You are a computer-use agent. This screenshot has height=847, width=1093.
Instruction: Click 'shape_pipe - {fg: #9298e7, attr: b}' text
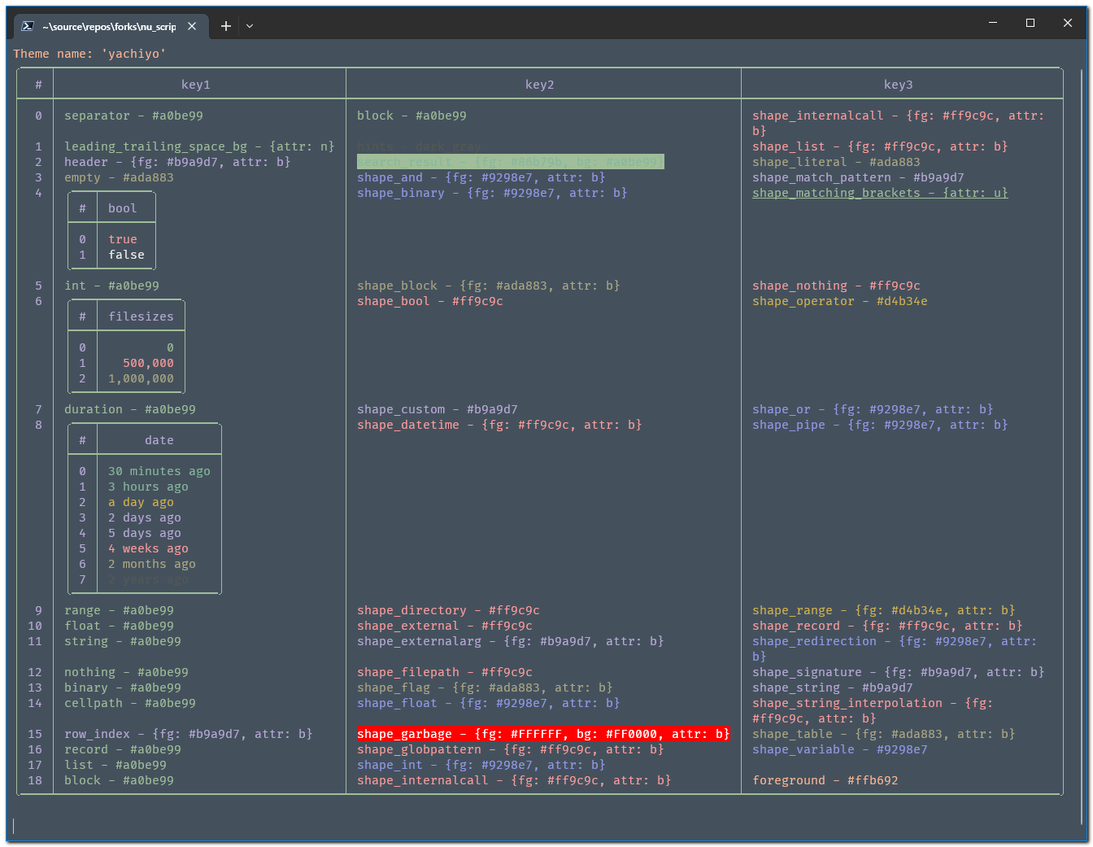[x=880, y=425]
